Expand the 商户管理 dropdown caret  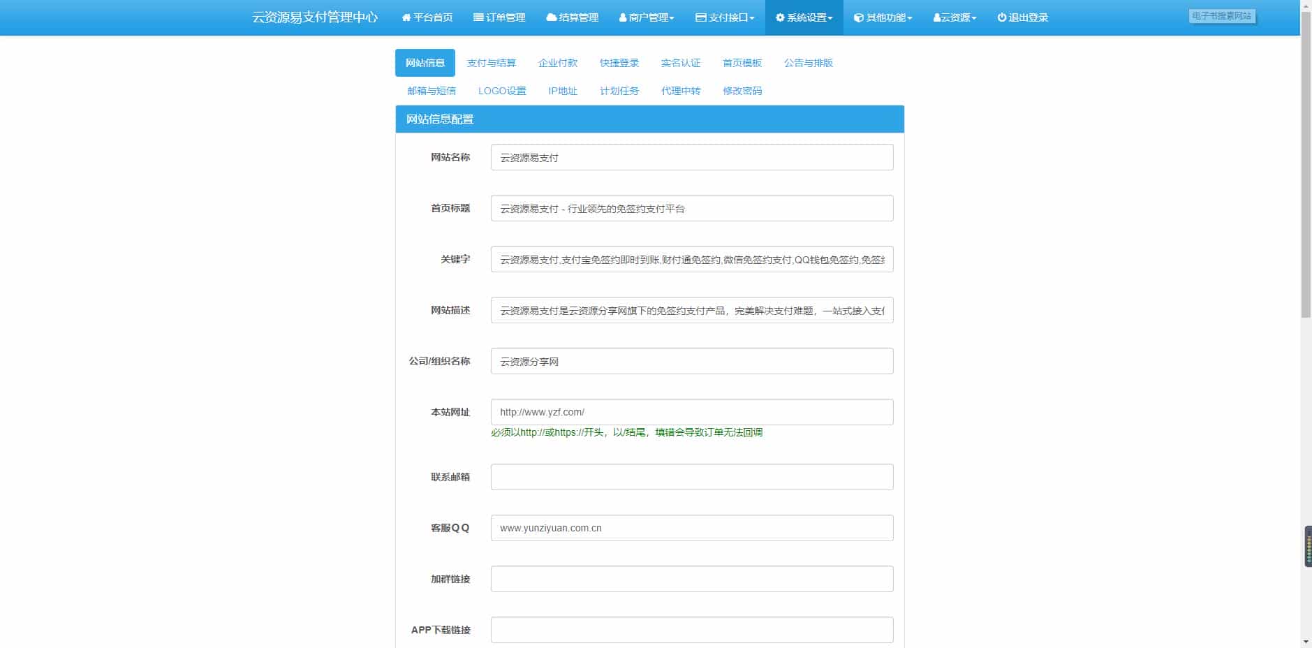672,18
